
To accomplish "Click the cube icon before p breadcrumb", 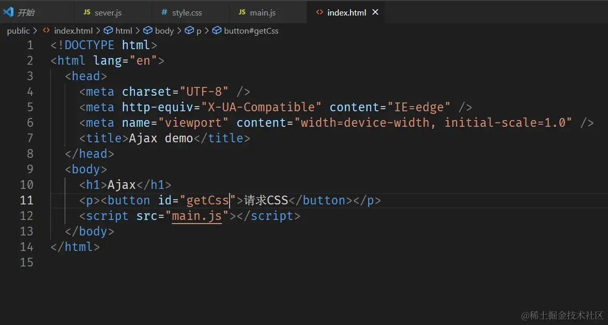I will (x=189, y=31).
